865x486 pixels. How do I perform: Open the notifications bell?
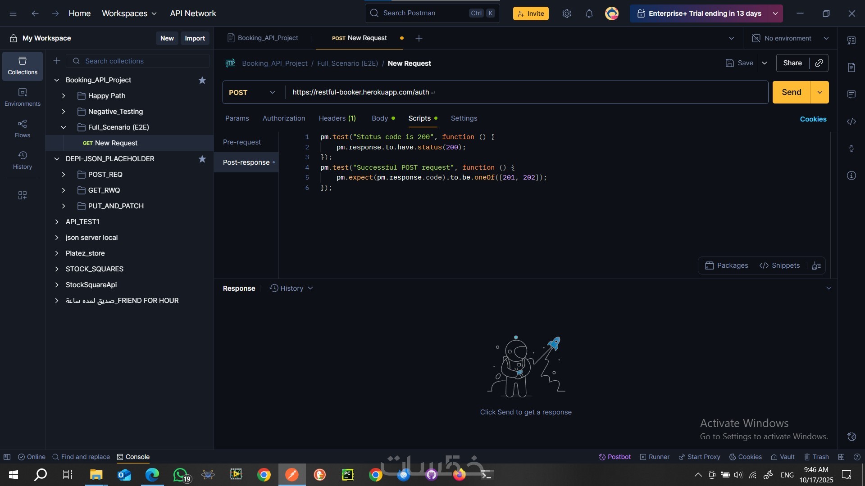[x=589, y=13]
